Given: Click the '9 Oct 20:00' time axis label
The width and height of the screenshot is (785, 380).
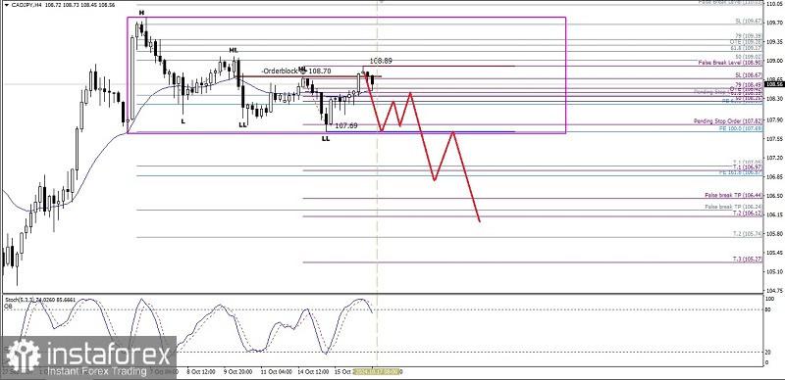Looking at the screenshot, I should 237,372.
